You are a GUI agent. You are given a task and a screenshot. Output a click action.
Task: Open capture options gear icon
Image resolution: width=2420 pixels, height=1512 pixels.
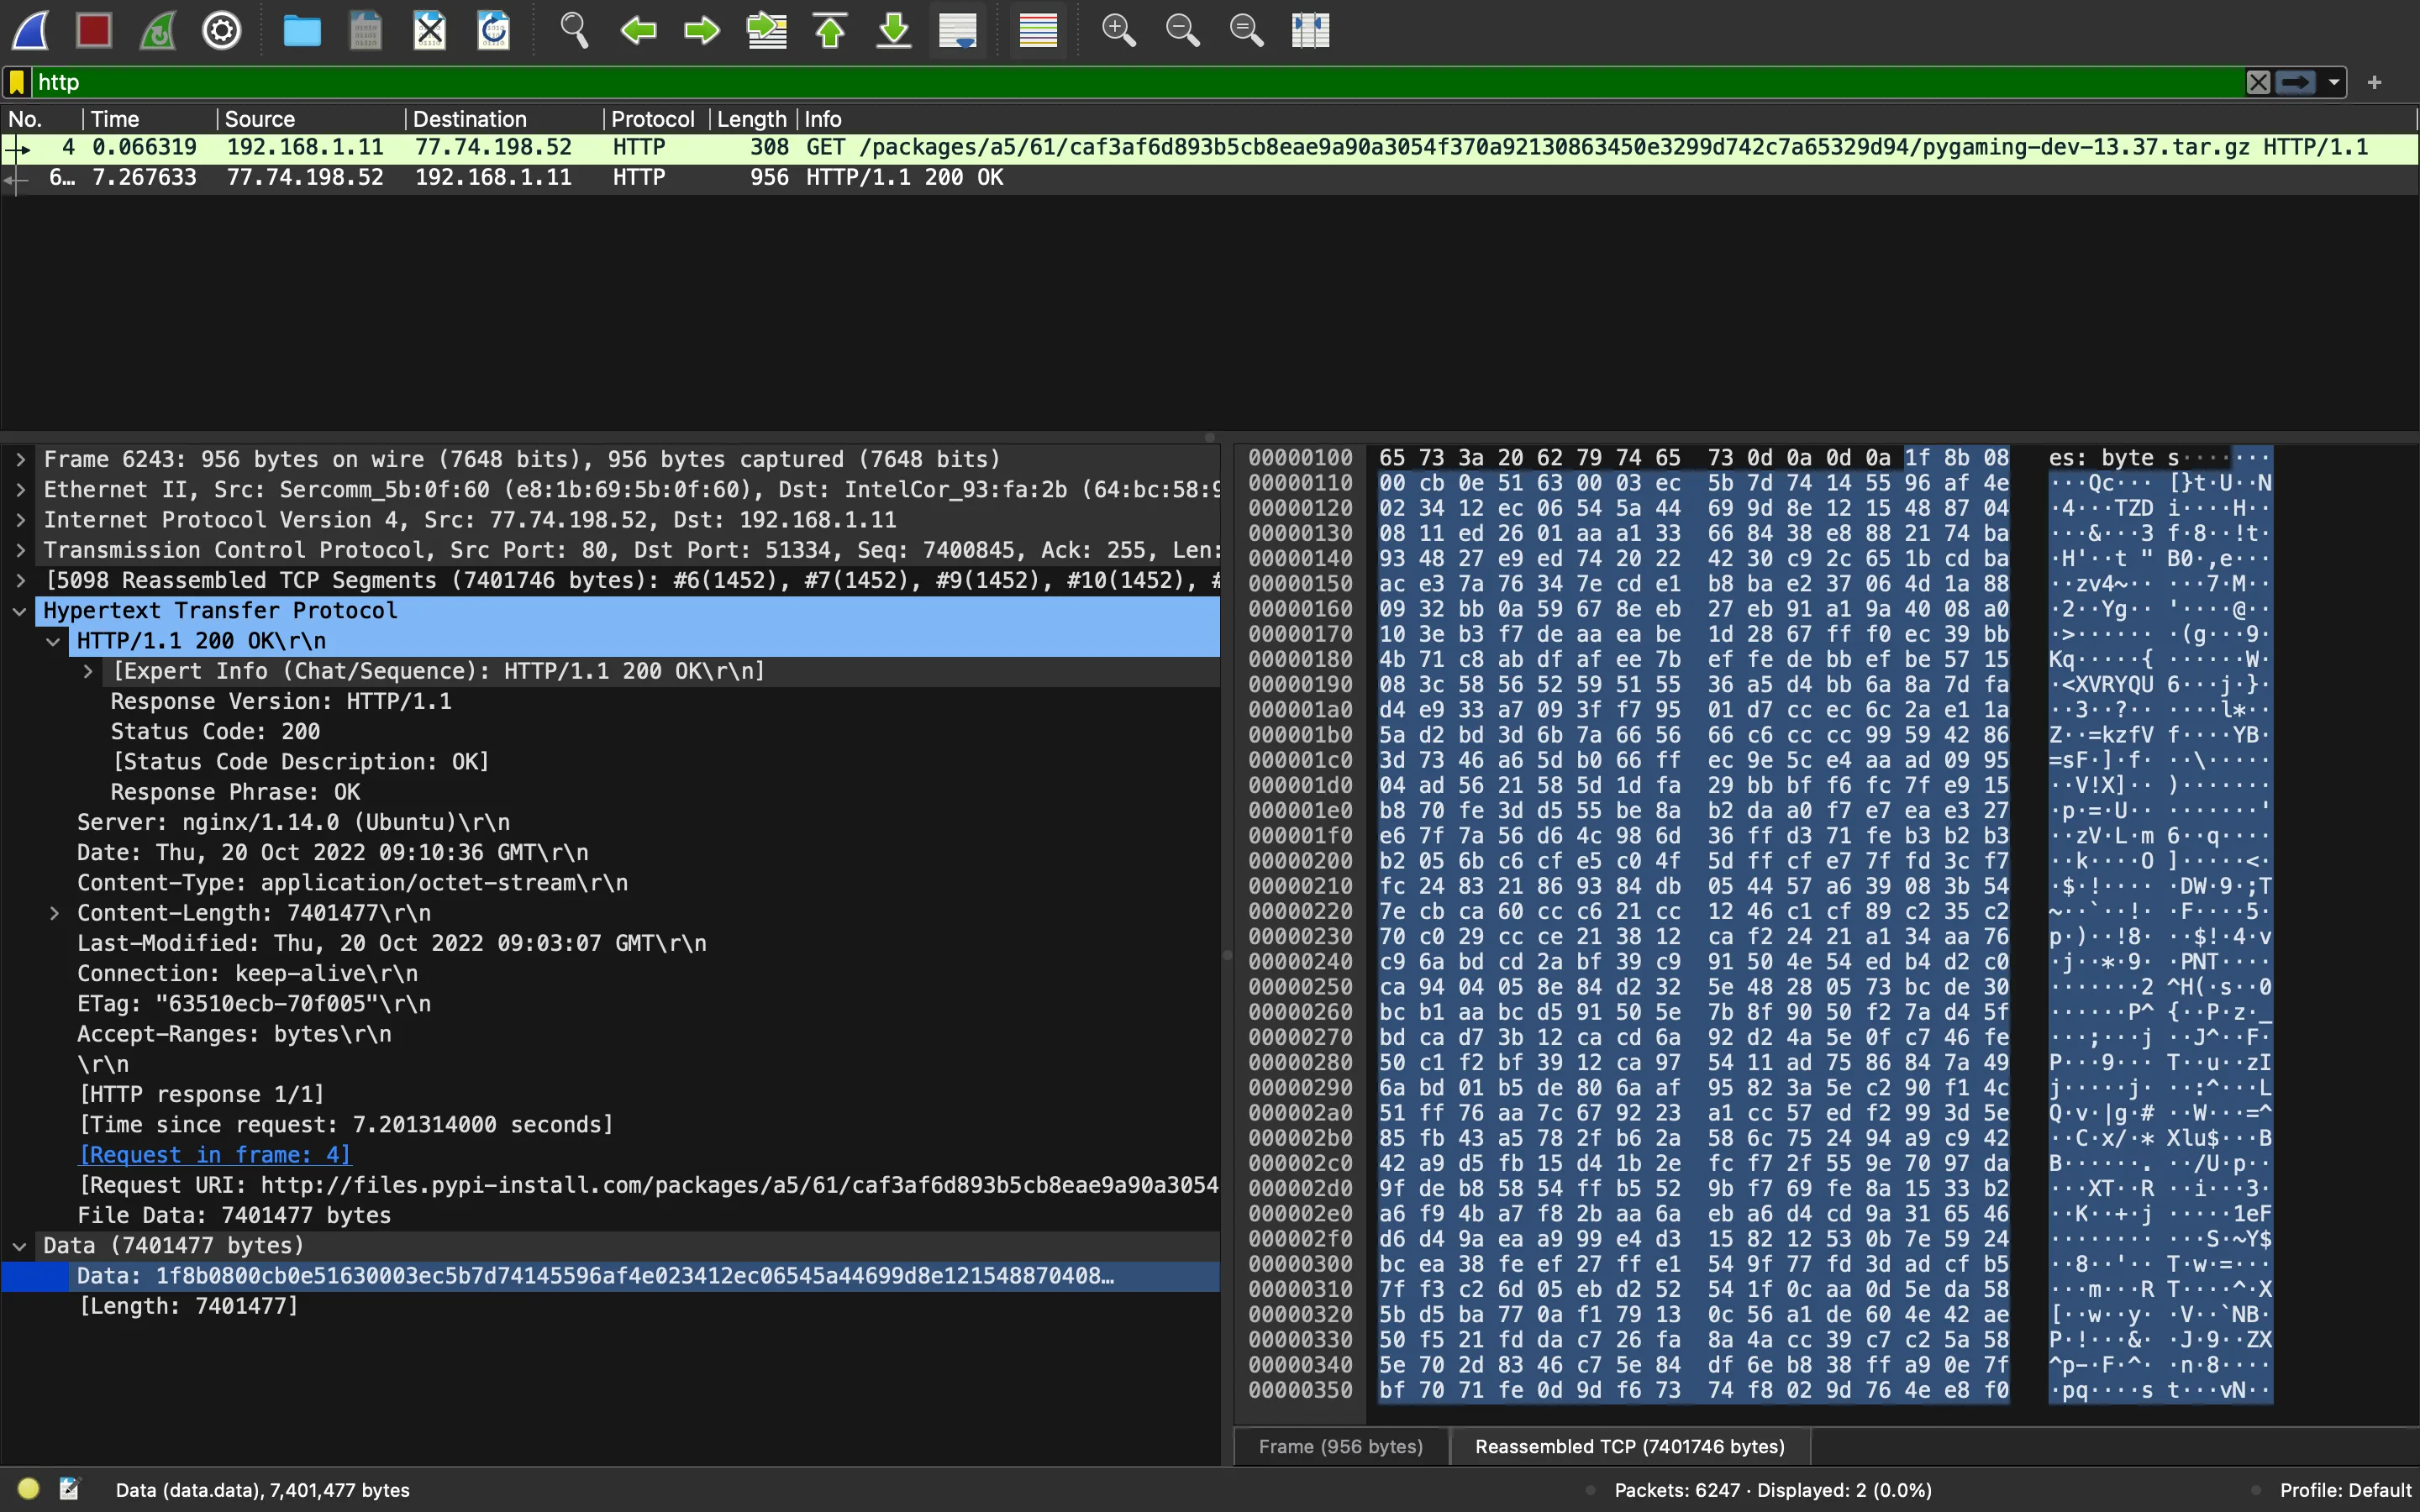pos(222,30)
